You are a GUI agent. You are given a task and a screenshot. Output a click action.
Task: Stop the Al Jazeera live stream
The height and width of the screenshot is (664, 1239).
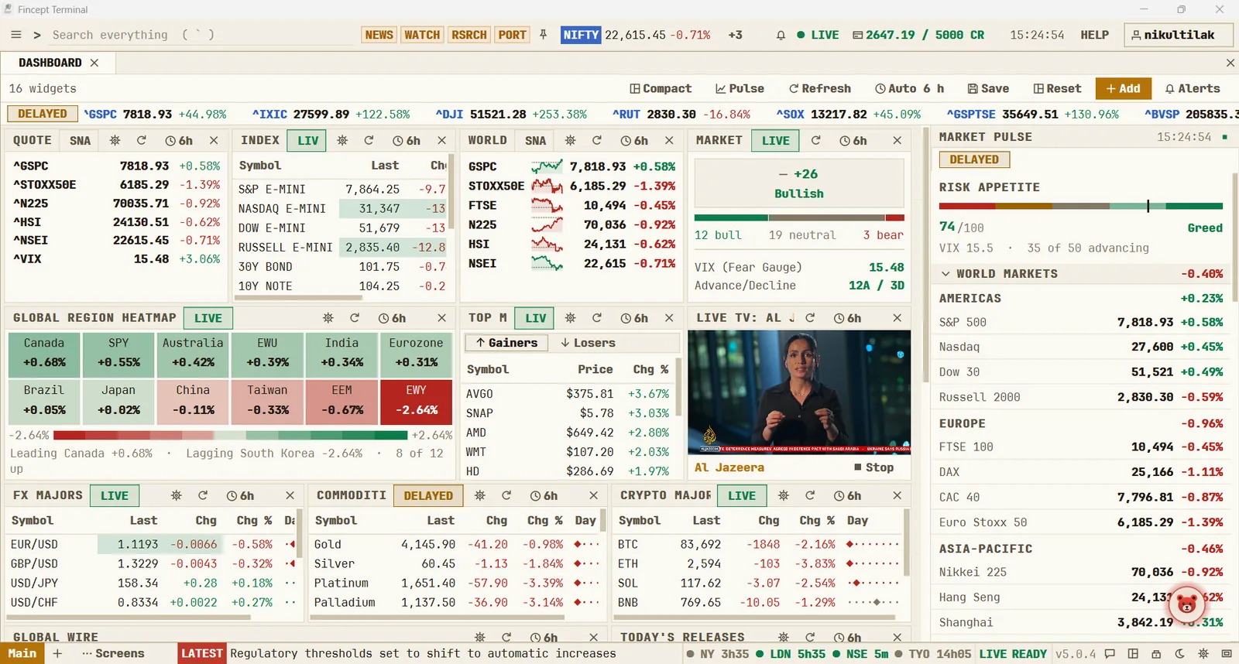point(873,467)
